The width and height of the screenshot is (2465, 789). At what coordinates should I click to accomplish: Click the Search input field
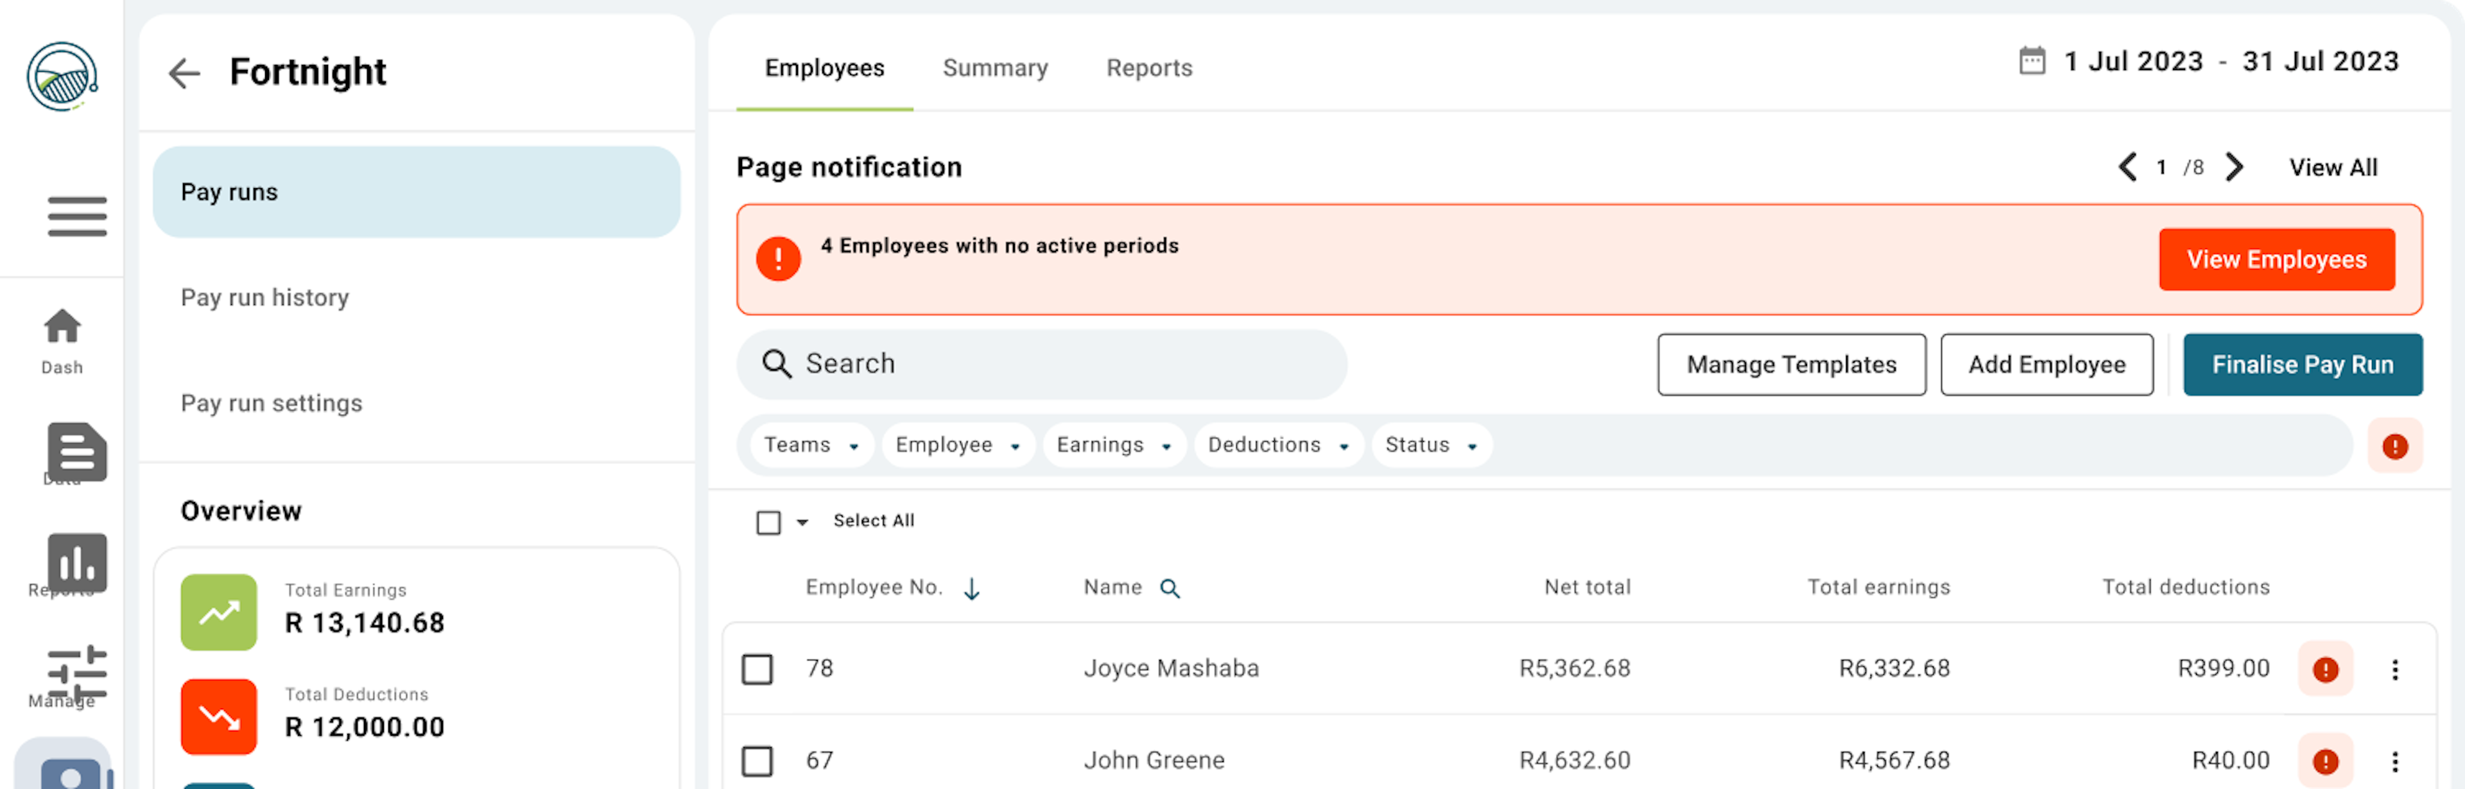tap(1041, 364)
